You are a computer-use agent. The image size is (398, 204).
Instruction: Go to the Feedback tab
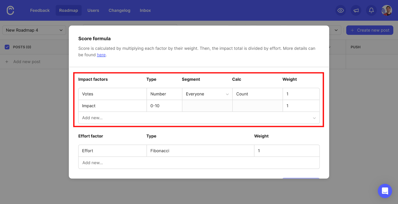[40, 10]
